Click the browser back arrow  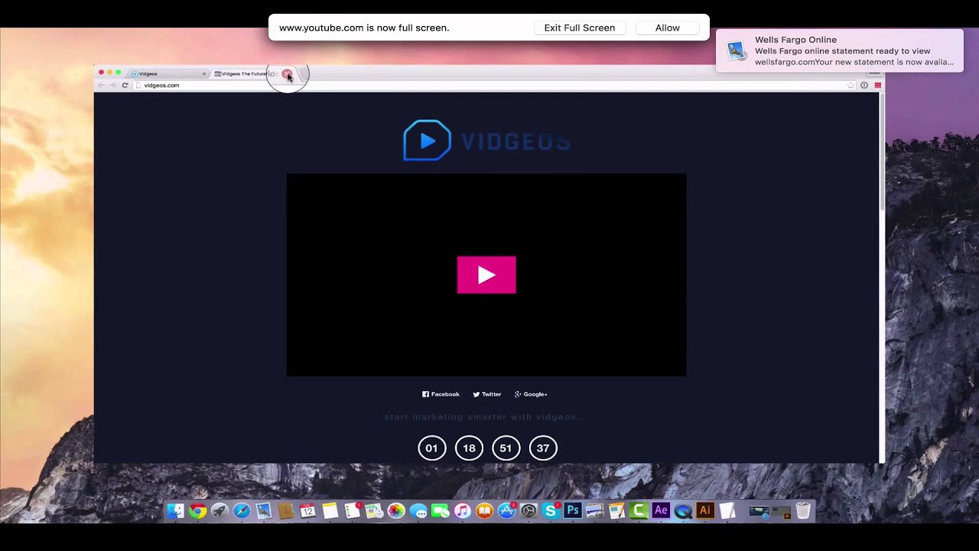(x=101, y=85)
